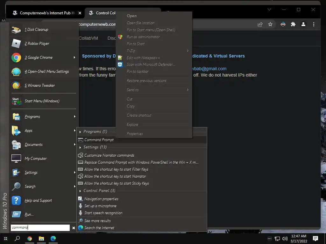Switch to Computernewb's Internet Pub tab
This screenshot has height=244, width=326.
tap(45, 13)
